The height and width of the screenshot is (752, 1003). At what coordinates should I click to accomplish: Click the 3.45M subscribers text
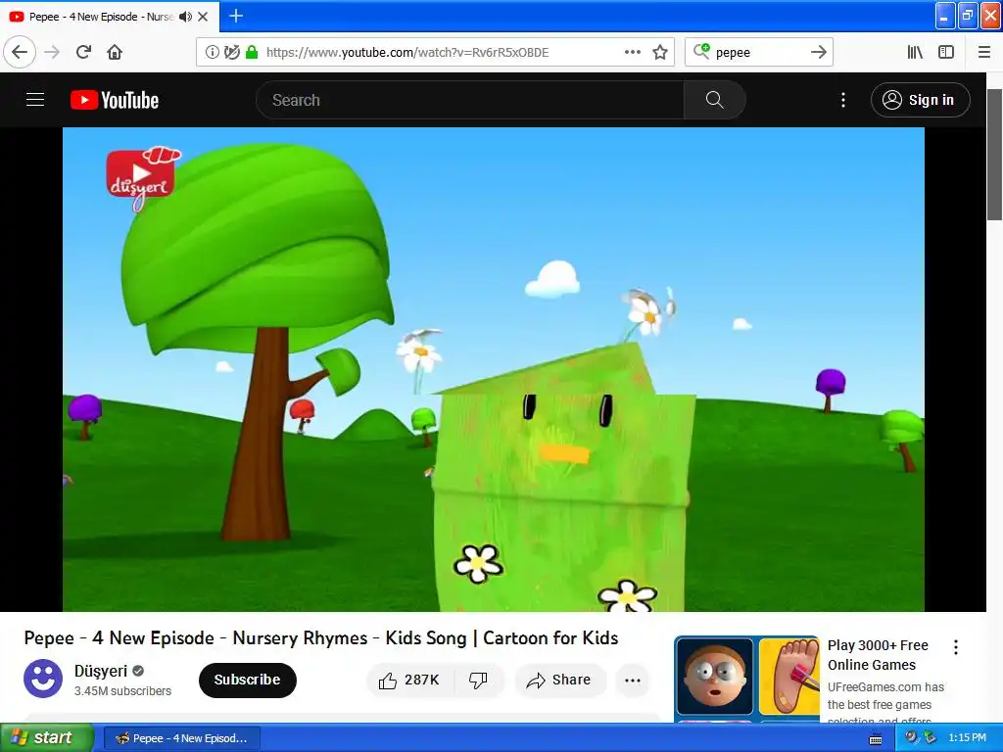tap(122, 690)
